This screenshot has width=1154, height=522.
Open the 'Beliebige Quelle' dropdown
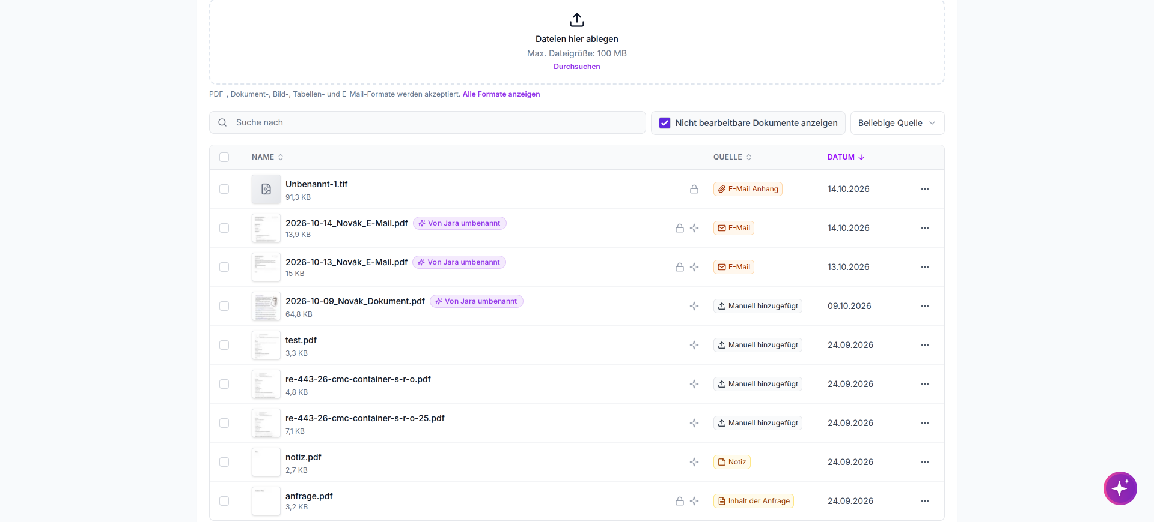tap(897, 123)
